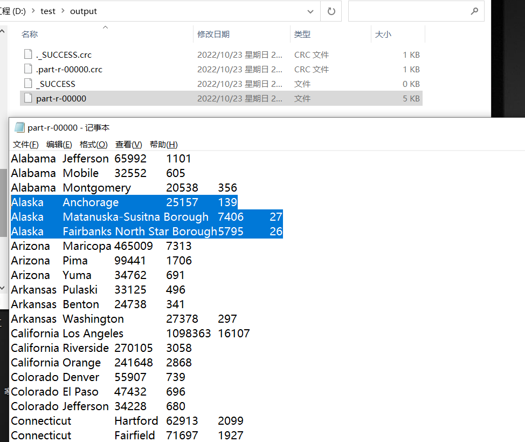
Task: Click the highlighted word Fairbanks
Action: pyautogui.click(x=87, y=232)
